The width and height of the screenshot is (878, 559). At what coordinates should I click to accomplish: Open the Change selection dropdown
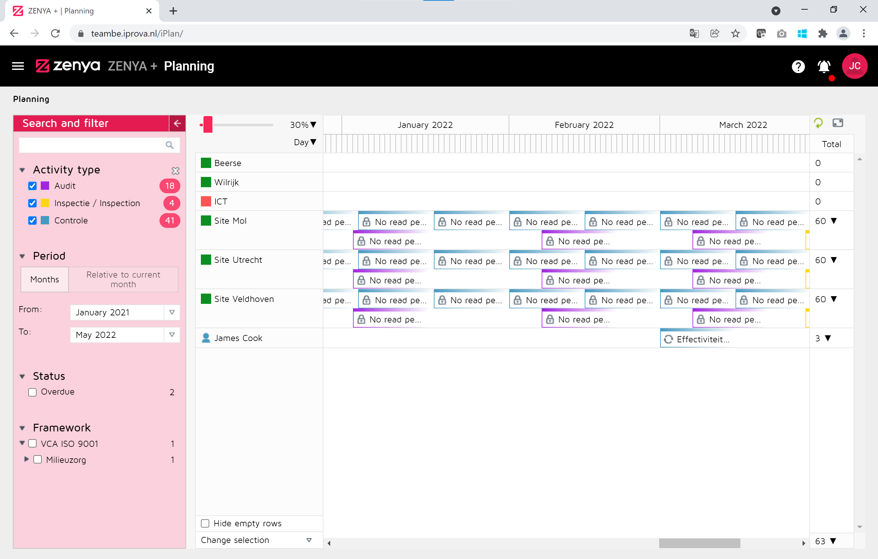coord(309,540)
